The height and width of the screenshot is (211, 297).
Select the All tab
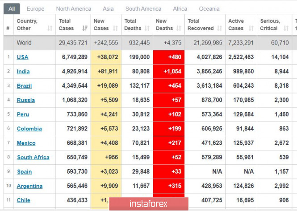(12, 8)
